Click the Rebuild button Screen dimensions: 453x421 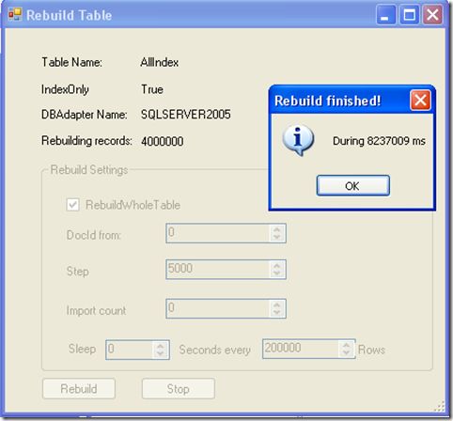click(x=79, y=389)
